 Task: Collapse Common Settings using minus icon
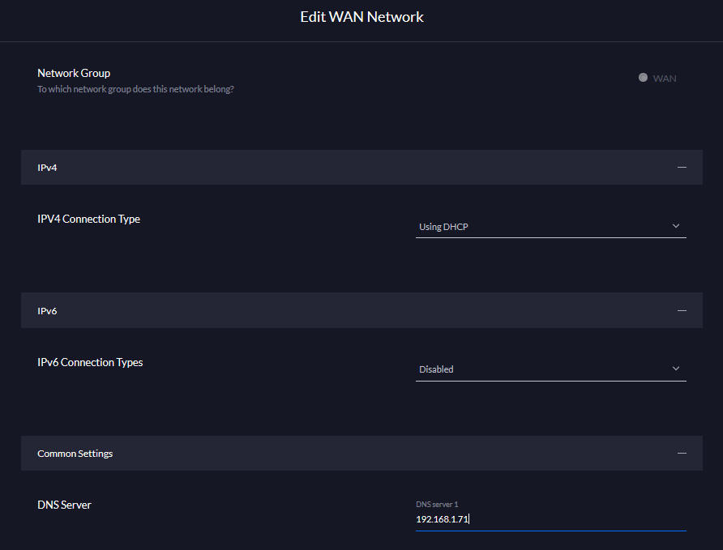[682, 454]
